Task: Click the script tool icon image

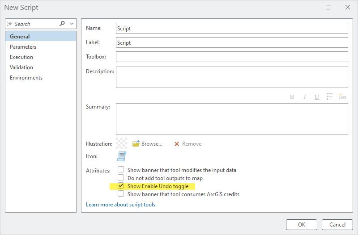Action: pos(122,156)
